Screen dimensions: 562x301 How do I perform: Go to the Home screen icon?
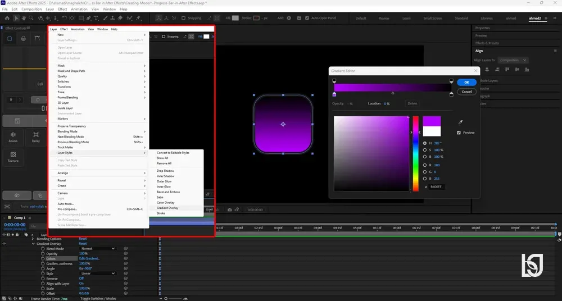pos(7,18)
